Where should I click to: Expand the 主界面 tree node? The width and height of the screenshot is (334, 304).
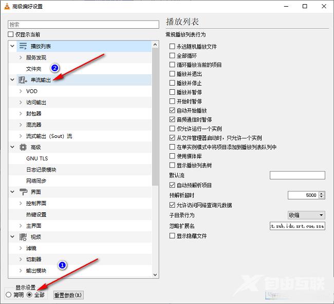tap(21, 226)
